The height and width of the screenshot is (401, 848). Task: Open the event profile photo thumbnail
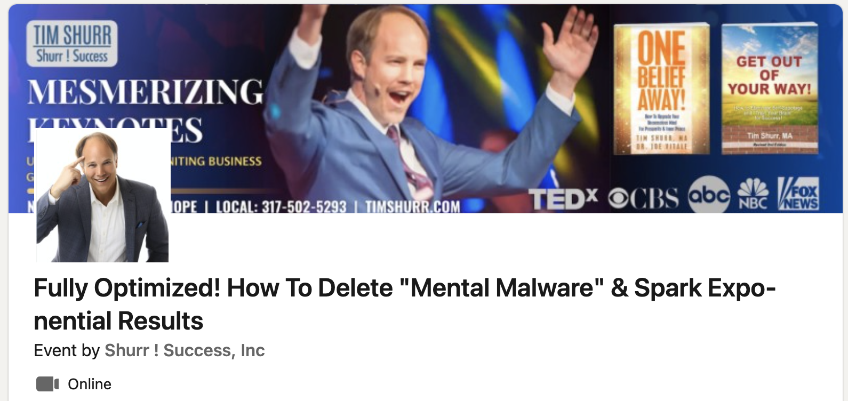102,195
